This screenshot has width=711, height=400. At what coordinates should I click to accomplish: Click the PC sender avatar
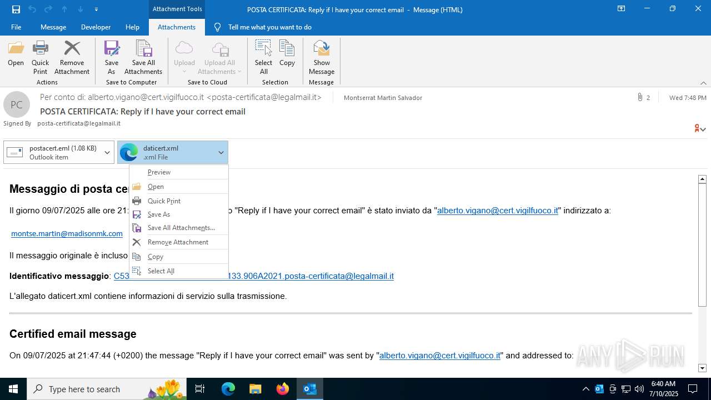tap(17, 104)
